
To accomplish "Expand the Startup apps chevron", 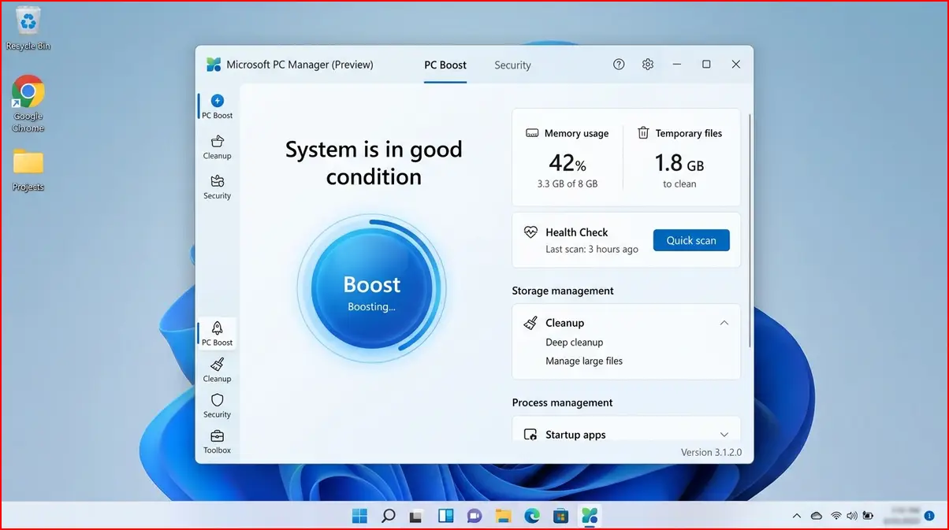I will pyautogui.click(x=724, y=435).
